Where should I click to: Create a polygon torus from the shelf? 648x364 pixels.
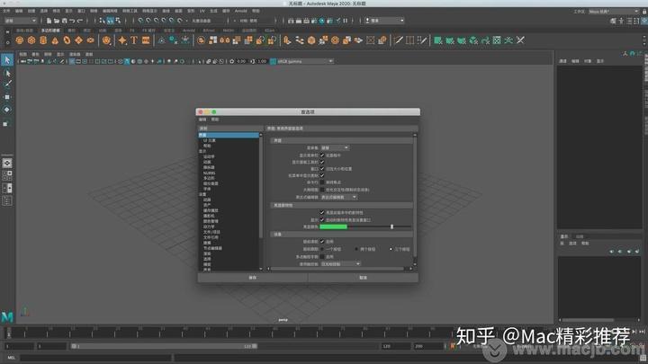67,40
